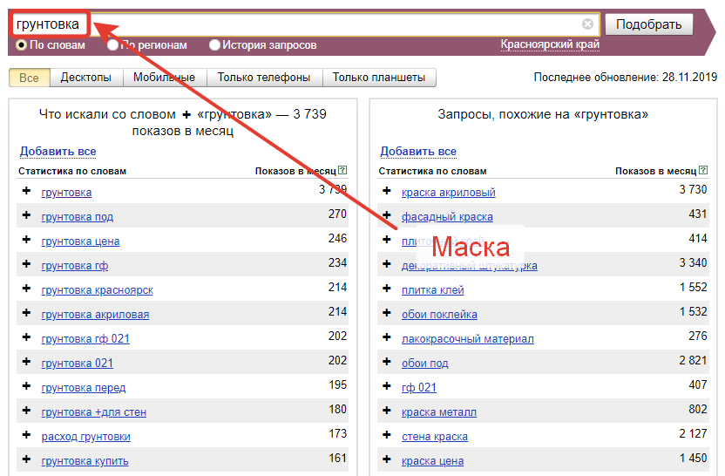Add the query 'грунтовка' with its plus icon
Viewport: 725px width, 476px height.
[26, 191]
